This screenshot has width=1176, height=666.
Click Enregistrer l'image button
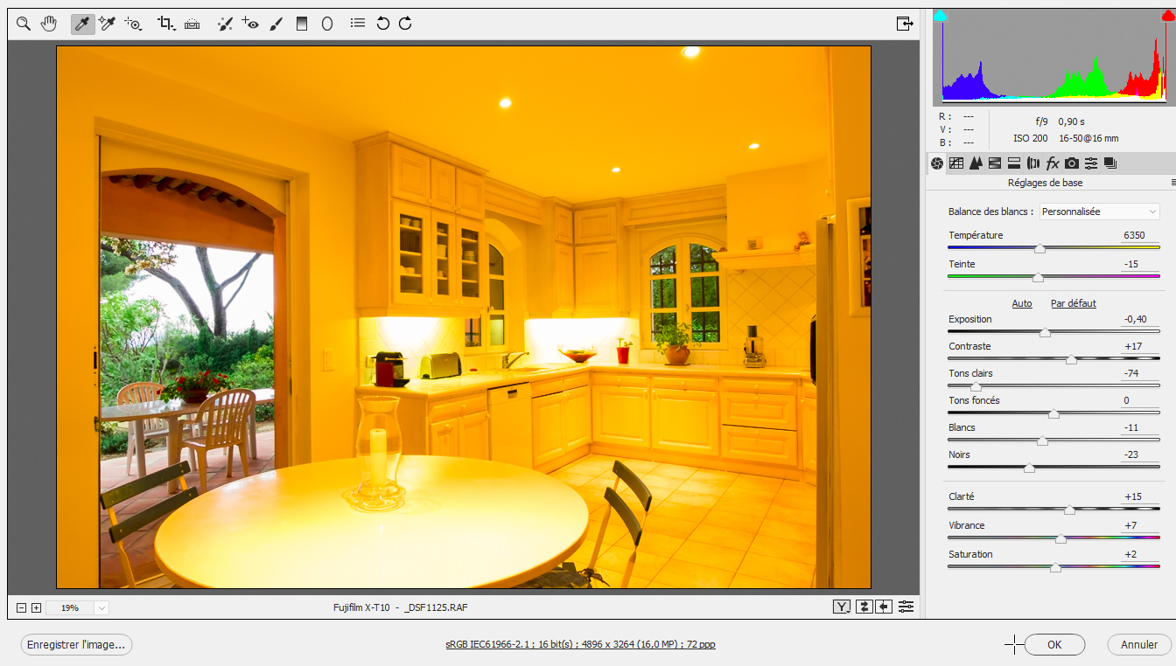[76, 645]
